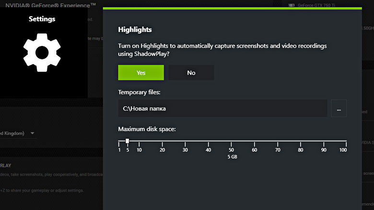Click the Maximum disk space slider handle
The image size is (374, 210).
coord(127,141)
